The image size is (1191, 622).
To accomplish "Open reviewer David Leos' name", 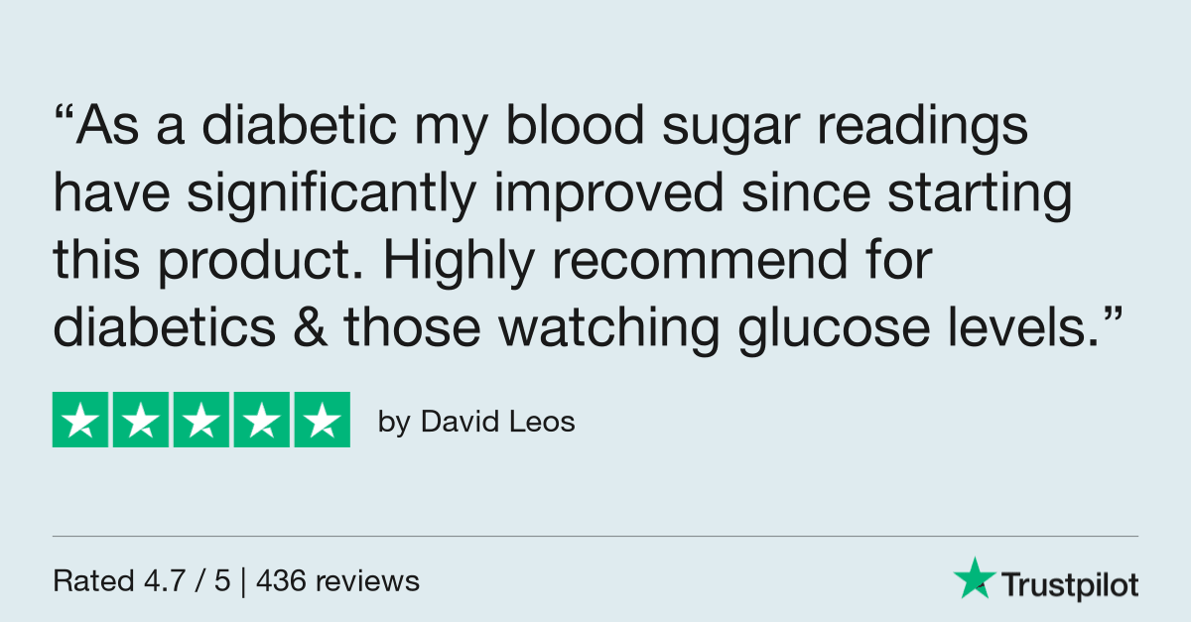I will point(497,422).
